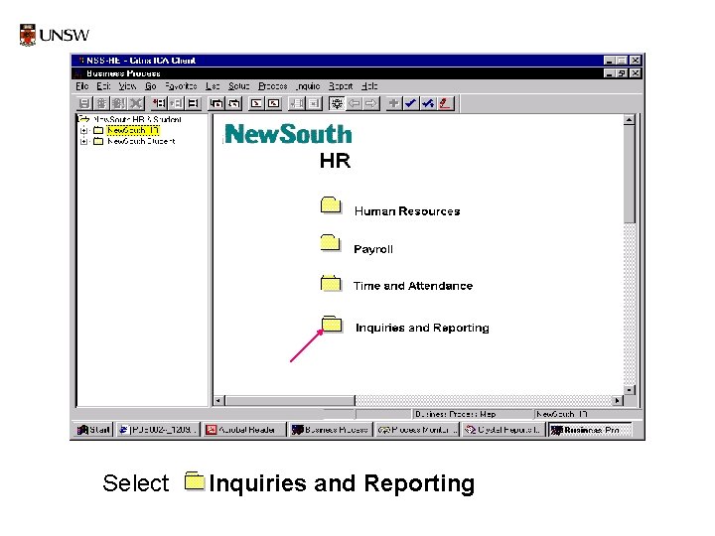Click the Inquiries and Reporting link text
Screen dimensions: 715x536
pos(422,328)
